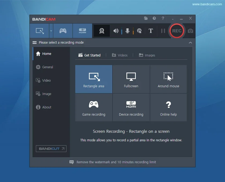The height and width of the screenshot is (182, 225).
Task: Open text overlay settings via T icon
Action: coord(151,31)
